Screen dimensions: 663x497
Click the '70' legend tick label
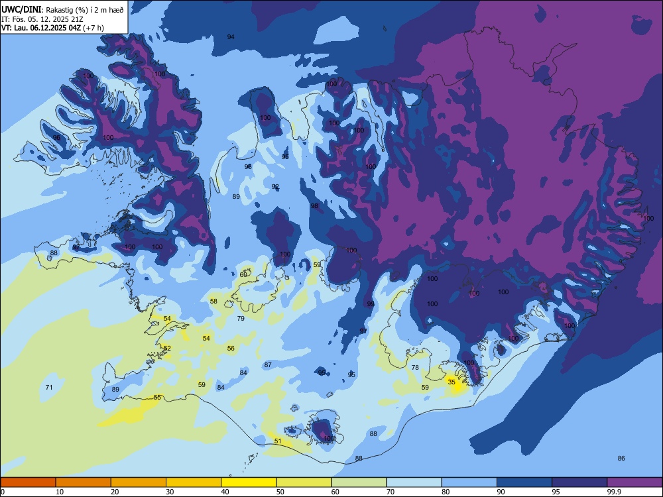(x=391, y=492)
